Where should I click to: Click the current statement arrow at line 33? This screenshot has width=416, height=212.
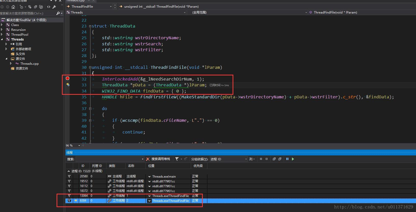click(68, 84)
